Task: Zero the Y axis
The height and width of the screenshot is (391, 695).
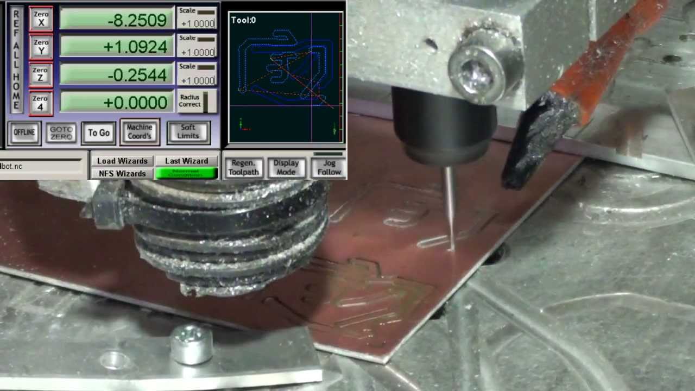Action: (x=41, y=47)
